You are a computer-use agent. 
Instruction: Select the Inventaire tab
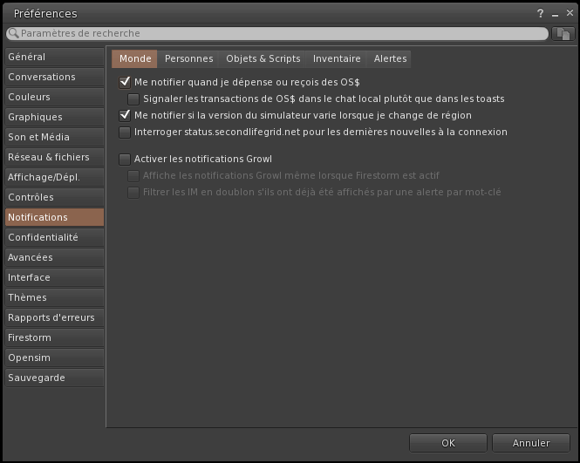pyautogui.click(x=337, y=58)
